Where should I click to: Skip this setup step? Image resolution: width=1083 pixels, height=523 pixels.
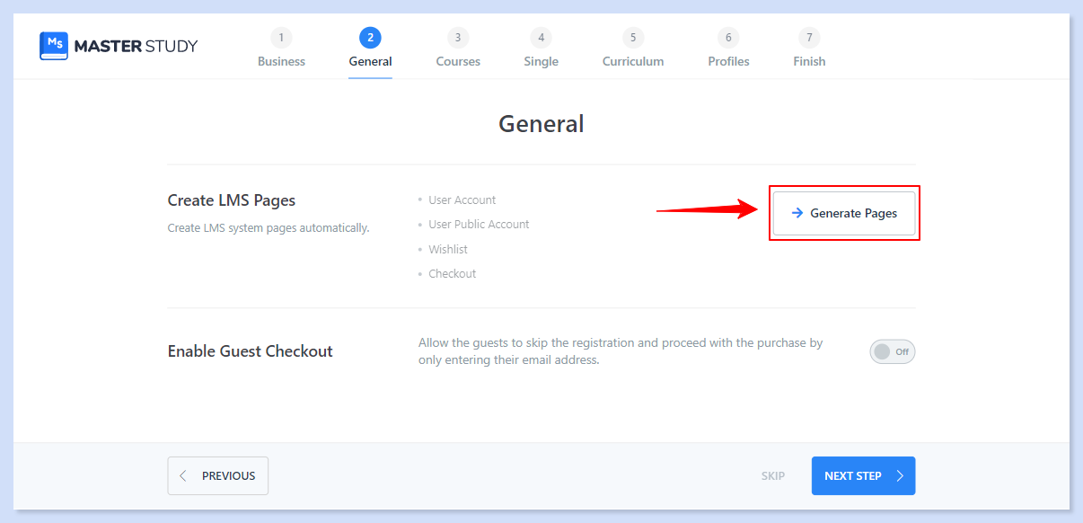tap(772, 476)
